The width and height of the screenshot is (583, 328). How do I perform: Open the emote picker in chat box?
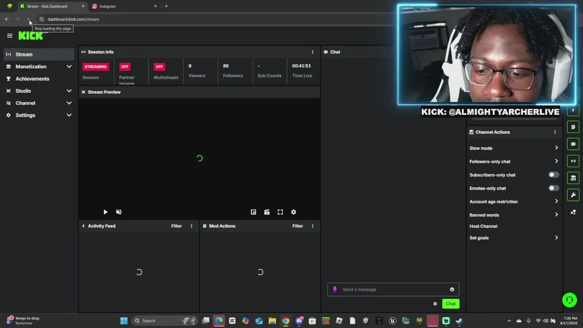[452, 289]
